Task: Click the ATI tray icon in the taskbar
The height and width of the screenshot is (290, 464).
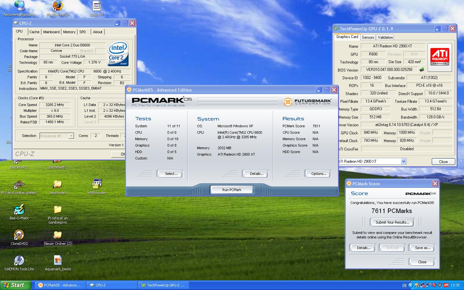Action: pyautogui.click(x=446, y=285)
